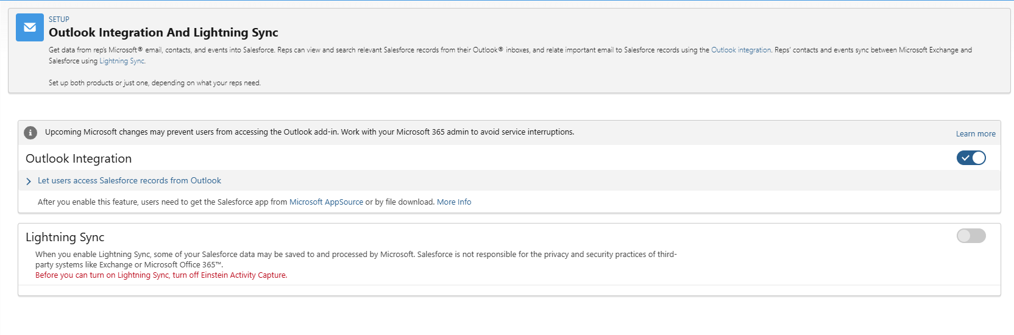Enable the Lightning Sync toggle
The width and height of the screenshot is (1014, 335).
pyautogui.click(x=971, y=236)
